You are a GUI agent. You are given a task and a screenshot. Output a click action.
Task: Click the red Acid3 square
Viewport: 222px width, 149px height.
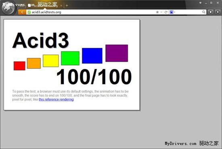click(x=19, y=66)
